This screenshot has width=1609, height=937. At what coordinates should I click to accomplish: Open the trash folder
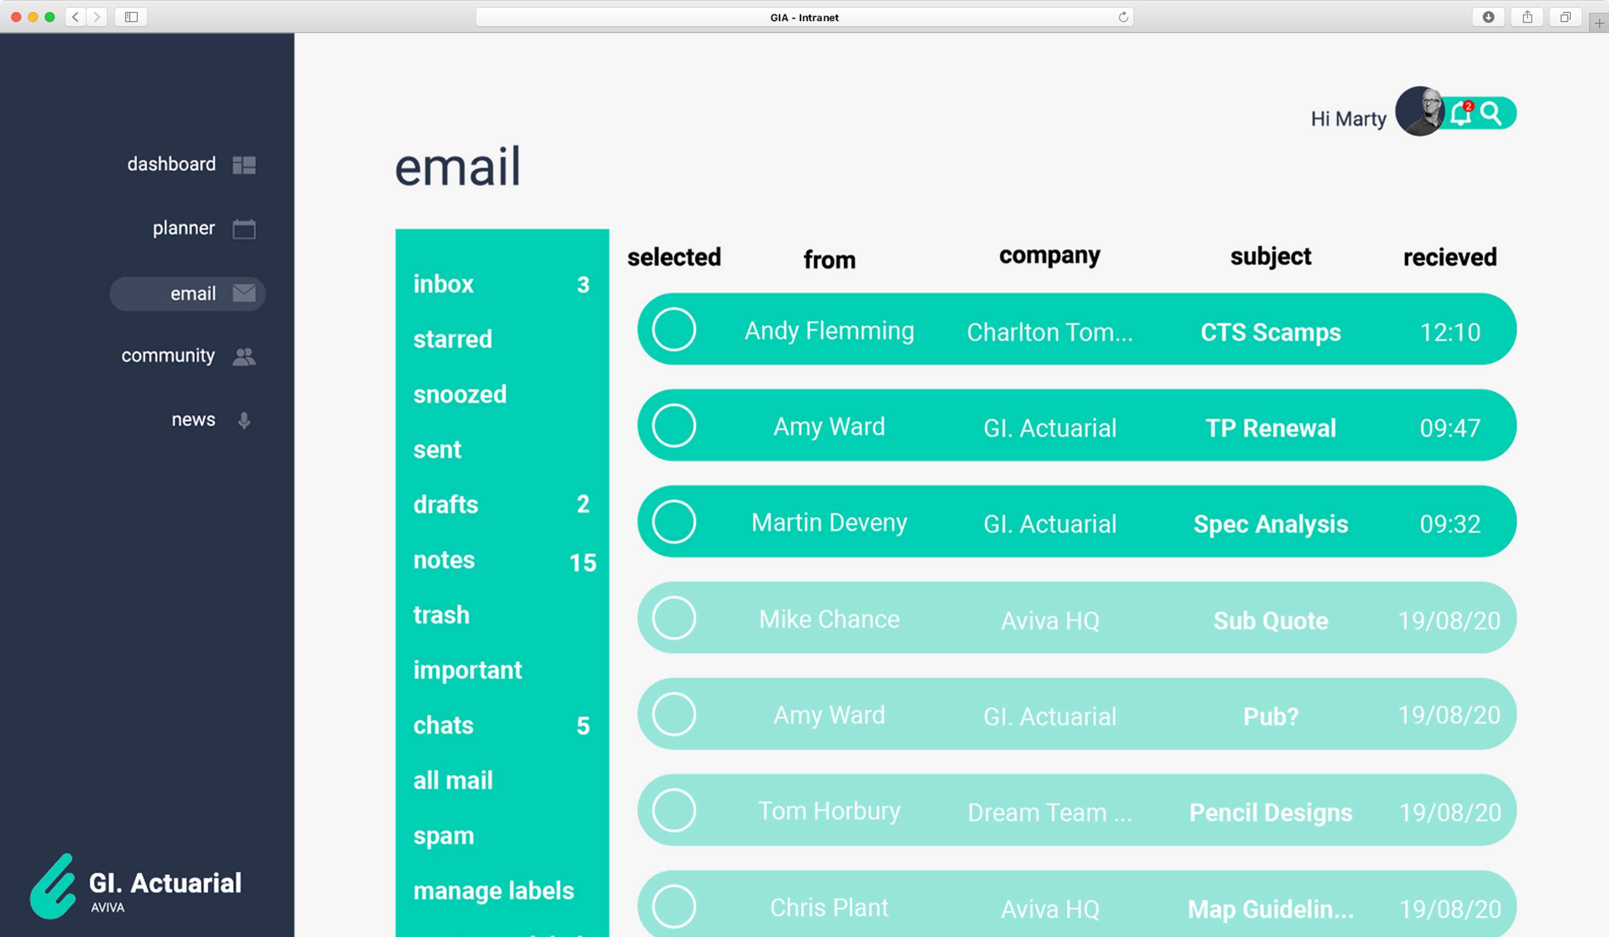[441, 615]
